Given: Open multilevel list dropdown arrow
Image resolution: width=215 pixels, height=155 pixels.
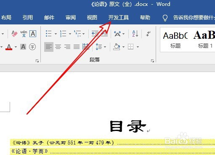Looking at the screenshot, I should 84,34.
